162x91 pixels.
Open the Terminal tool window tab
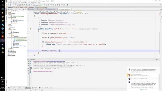click(22, 88)
